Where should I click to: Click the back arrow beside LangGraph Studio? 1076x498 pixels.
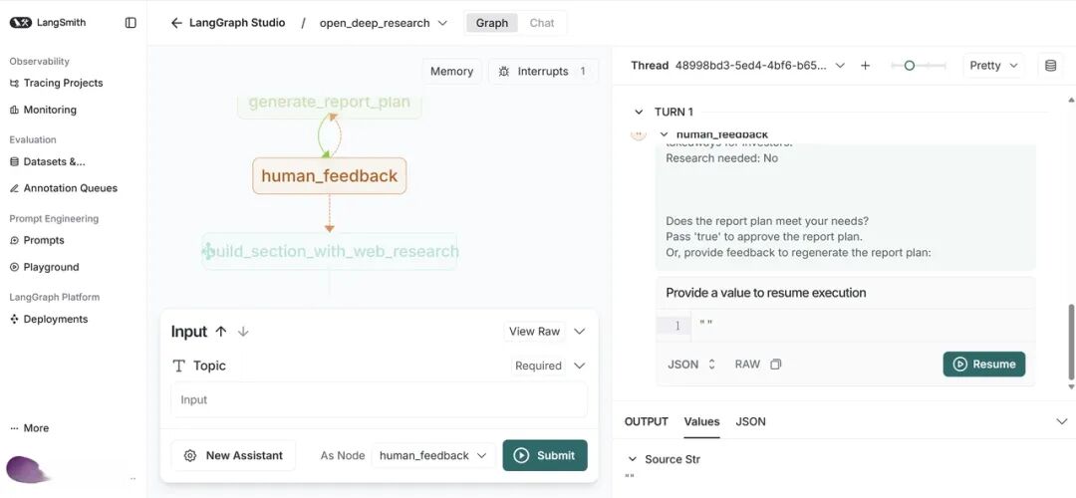pyautogui.click(x=176, y=23)
